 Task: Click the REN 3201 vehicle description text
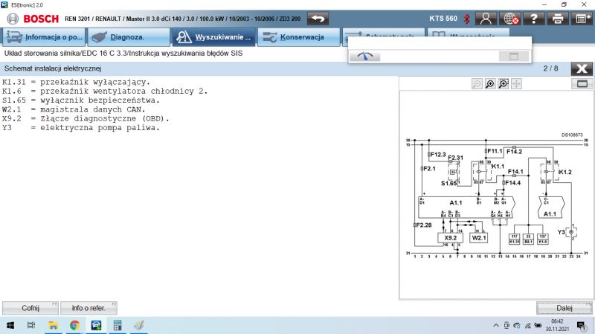pyautogui.click(x=182, y=19)
